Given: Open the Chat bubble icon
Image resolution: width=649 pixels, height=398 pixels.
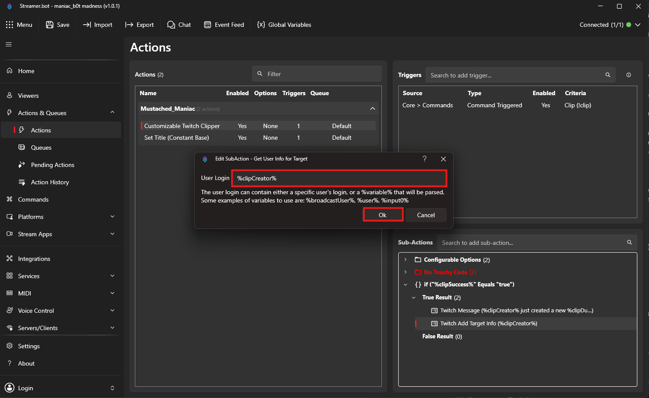Looking at the screenshot, I should tap(171, 25).
